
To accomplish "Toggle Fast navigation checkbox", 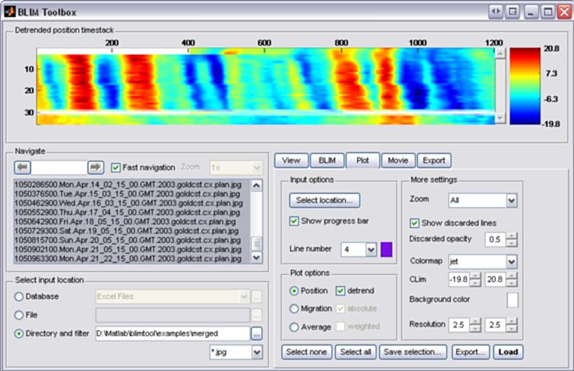I will click(116, 167).
